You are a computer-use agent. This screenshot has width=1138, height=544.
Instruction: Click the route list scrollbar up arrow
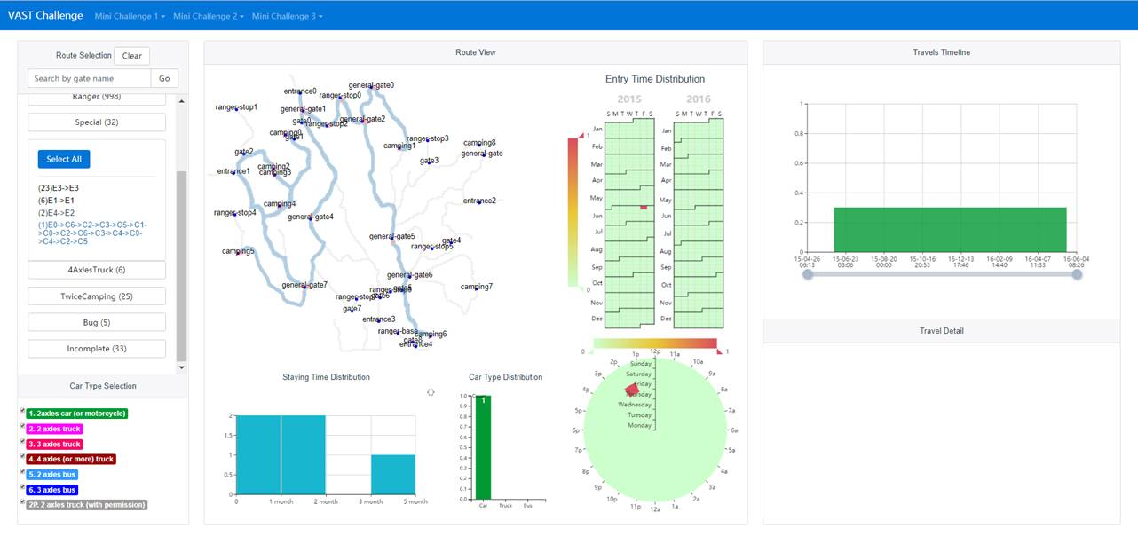[x=182, y=100]
